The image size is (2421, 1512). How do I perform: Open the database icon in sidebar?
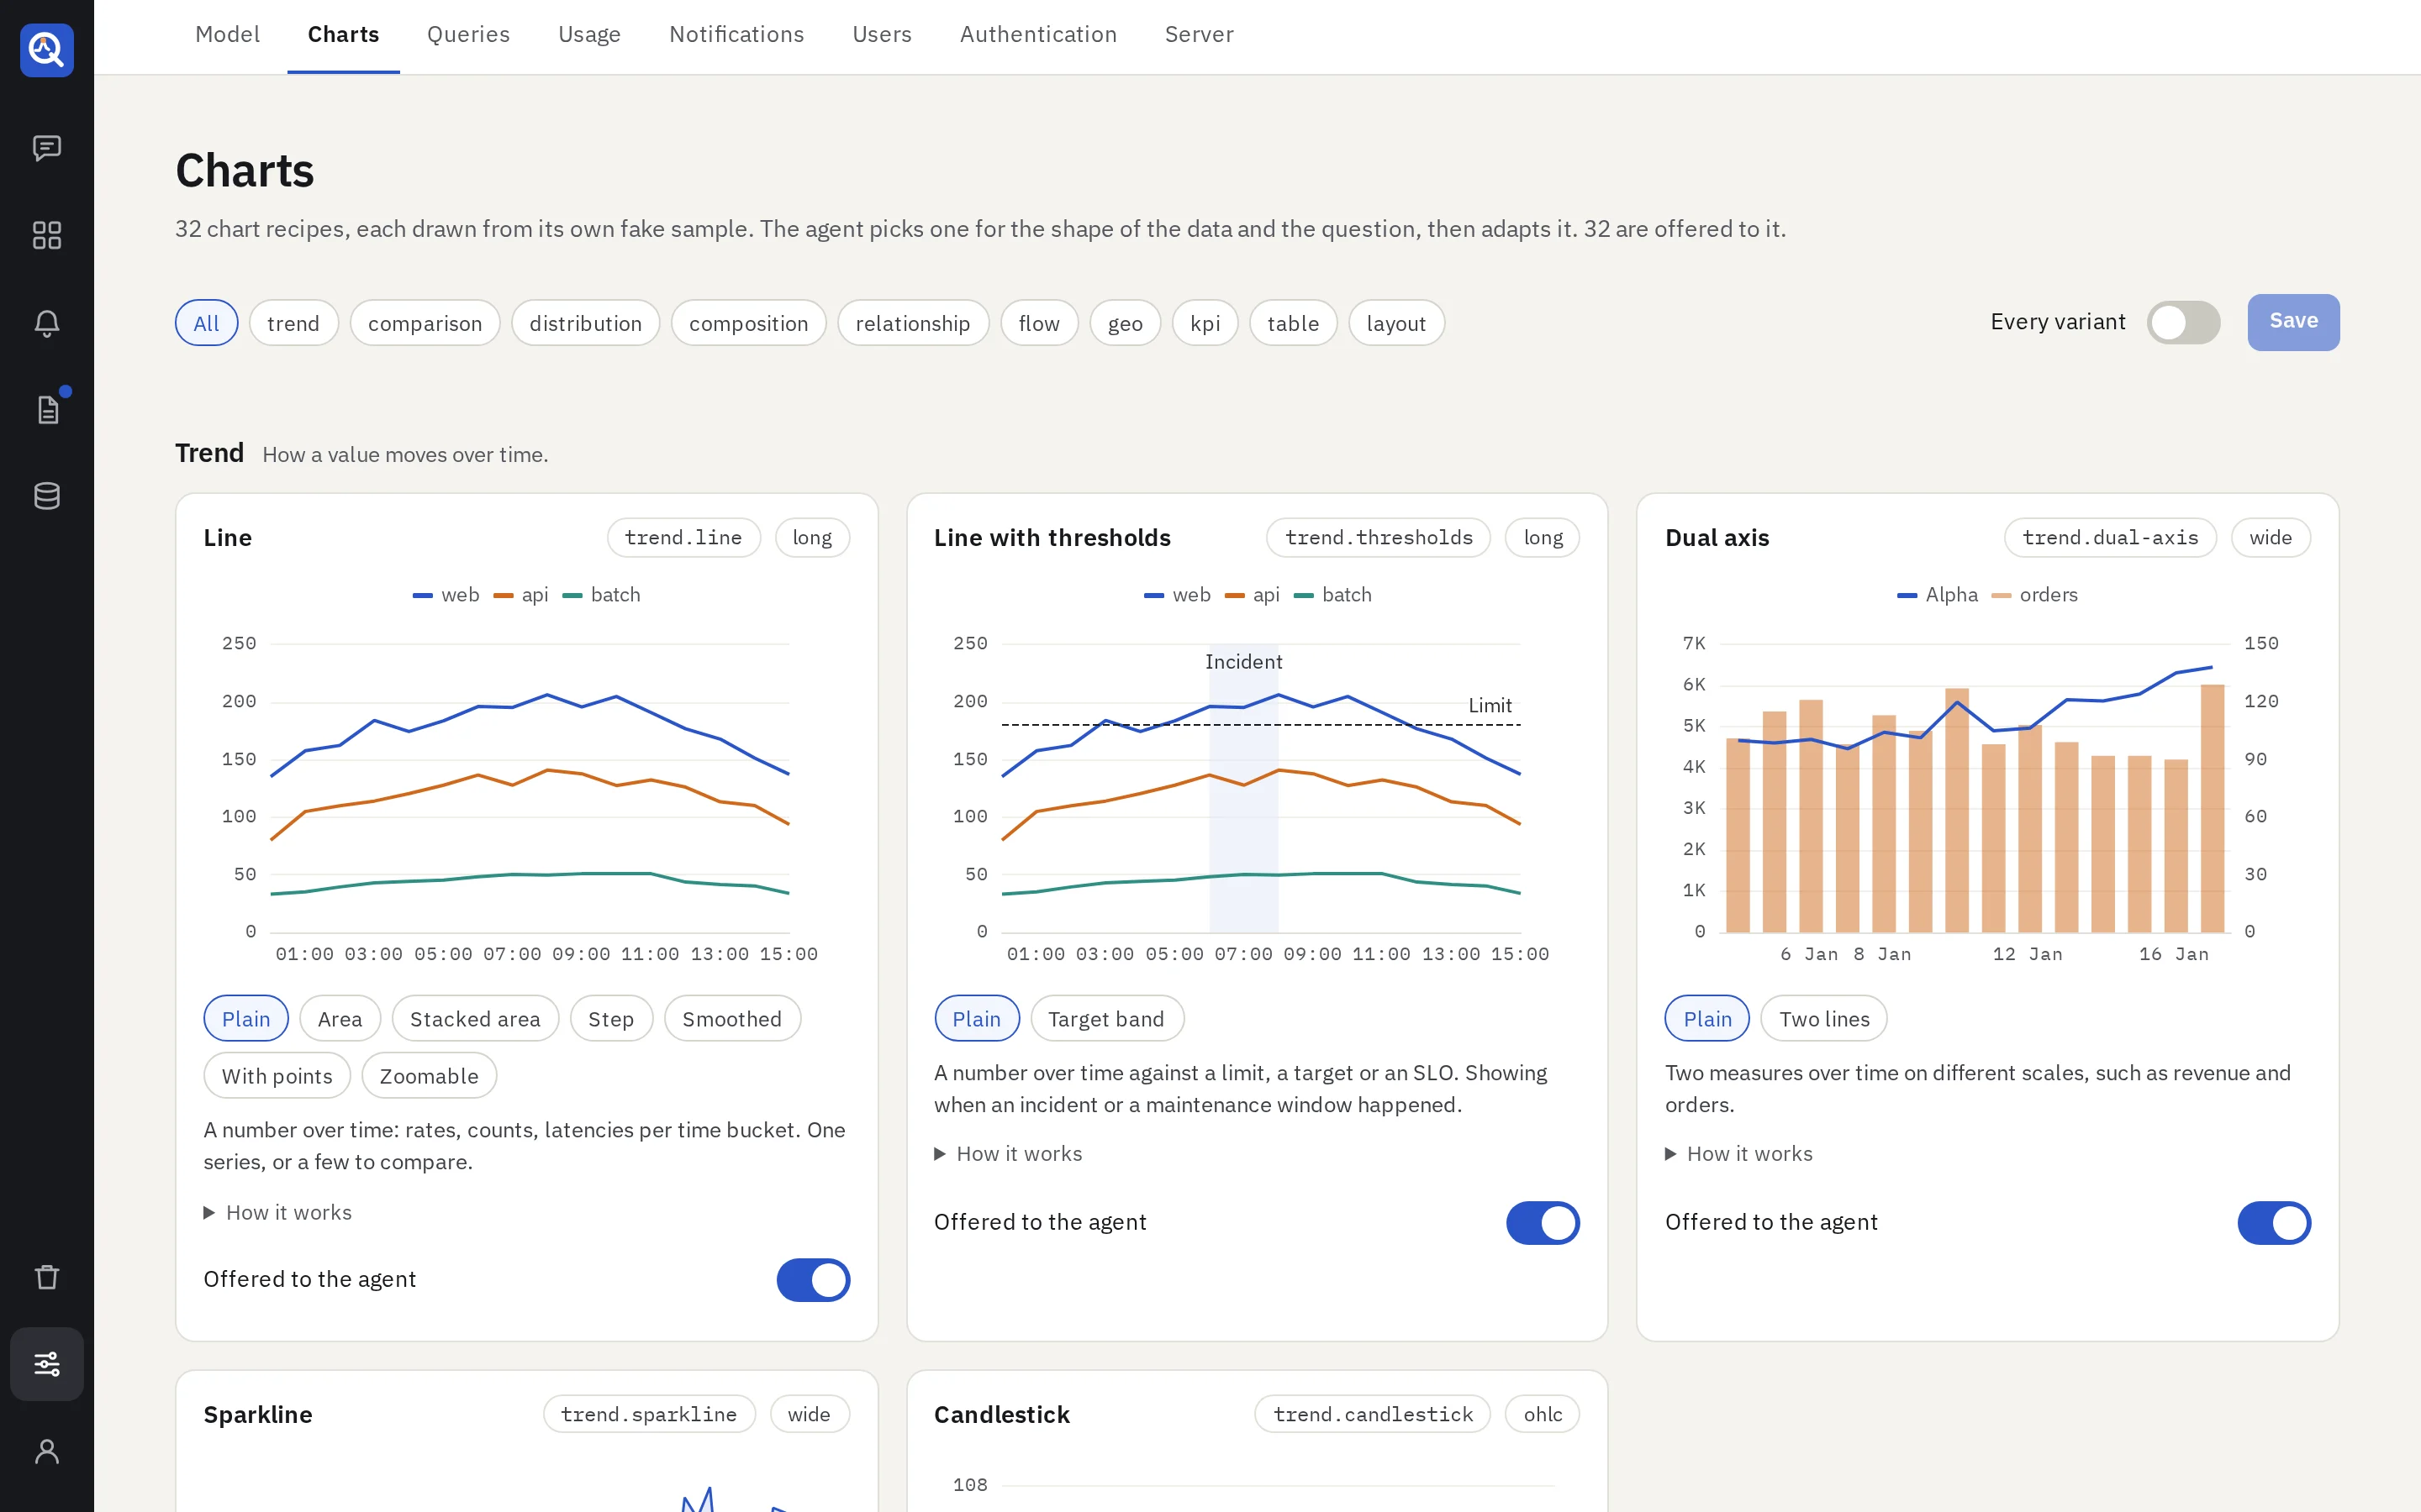pos(47,496)
